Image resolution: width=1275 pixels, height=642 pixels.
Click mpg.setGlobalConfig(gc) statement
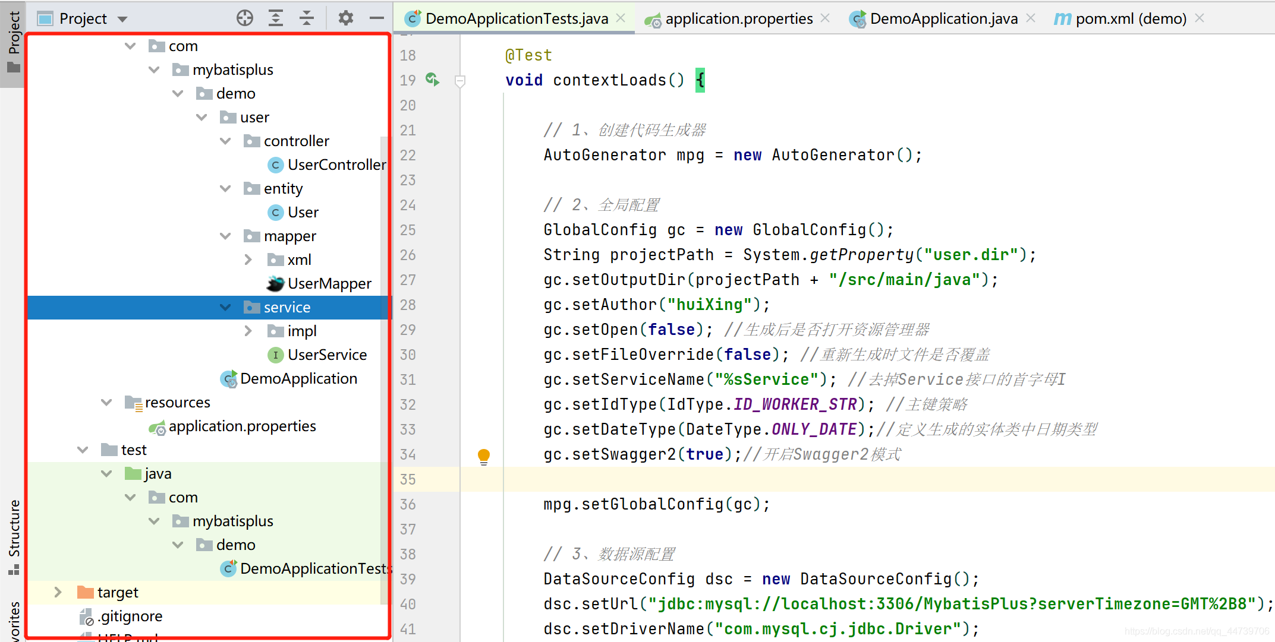point(657,504)
